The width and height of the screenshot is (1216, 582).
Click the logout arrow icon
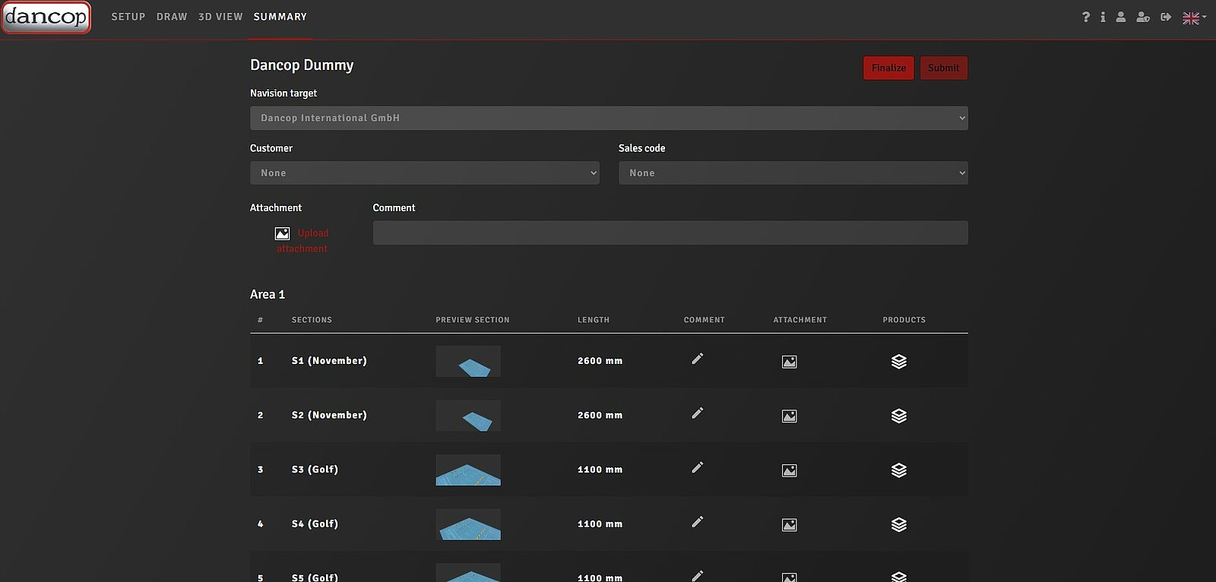tap(1166, 17)
